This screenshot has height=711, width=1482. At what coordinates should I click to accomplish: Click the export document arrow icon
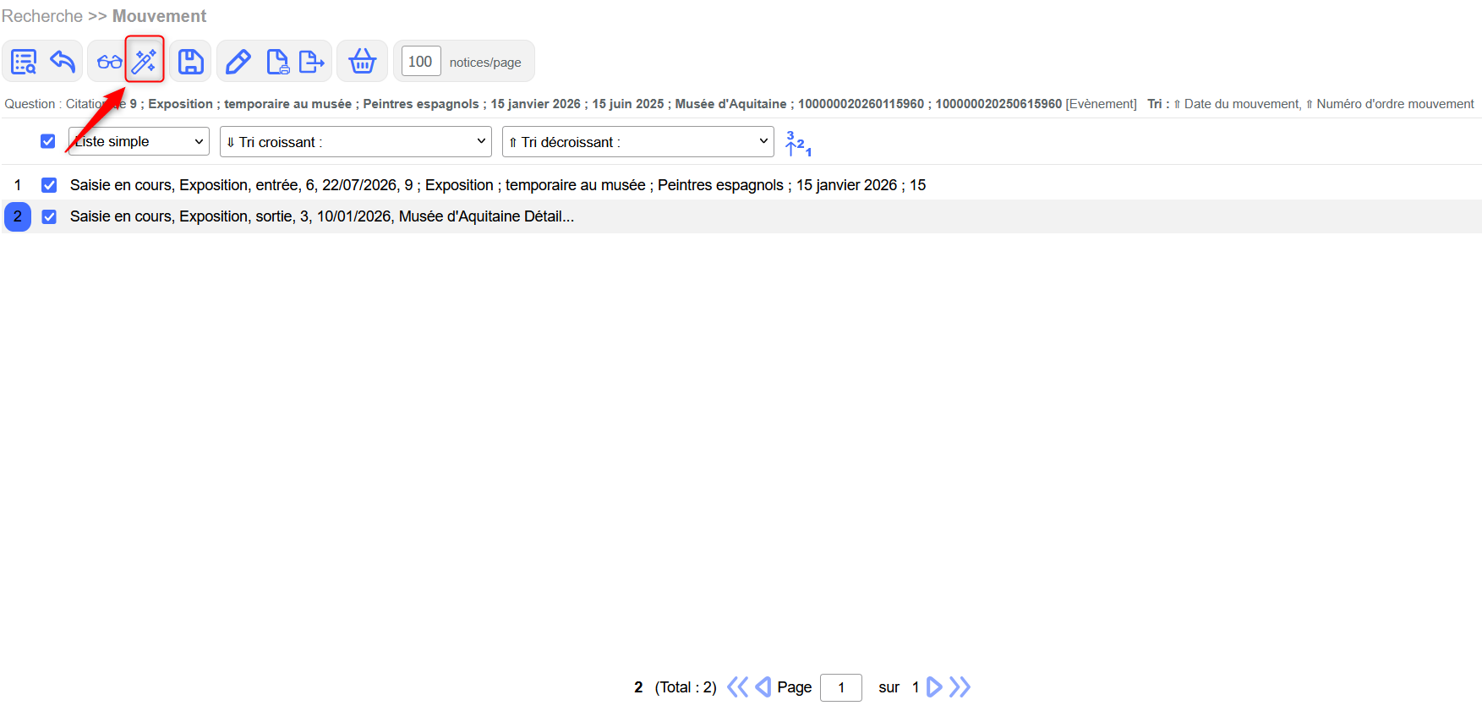(x=311, y=62)
